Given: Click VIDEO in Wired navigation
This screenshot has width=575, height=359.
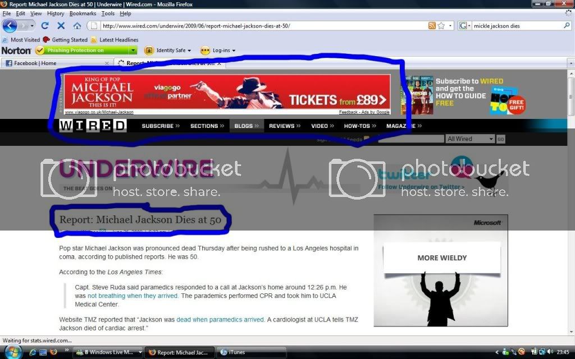Looking at the screenshot, I should (322, 126).
